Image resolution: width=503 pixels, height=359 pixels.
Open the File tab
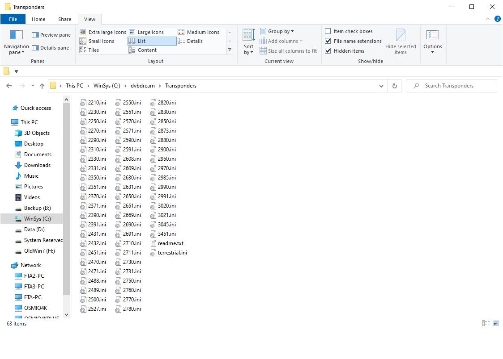pyautogui.click(x=13, y=19)
